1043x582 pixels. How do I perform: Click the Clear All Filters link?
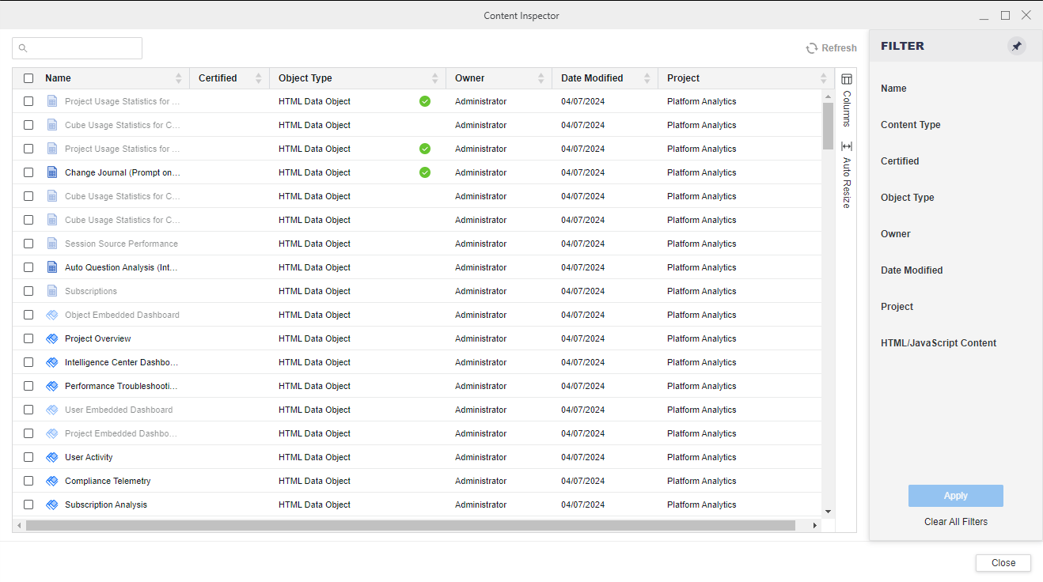(x=955, y=522)
